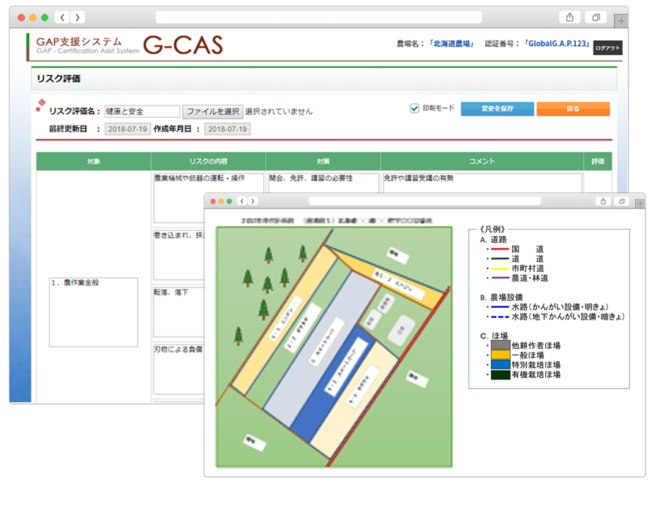This screenshot has height=520, width=652.
Task: Click the リスクの内容 column header
Action: click(209, 162)
